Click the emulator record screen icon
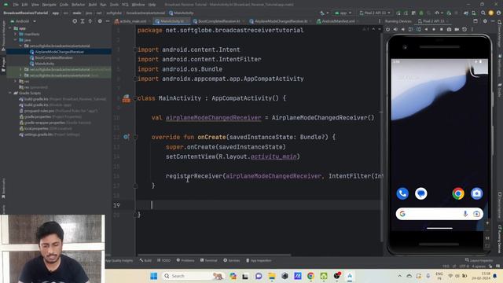This screenshot has width=503, height=283. pos(457,29)
